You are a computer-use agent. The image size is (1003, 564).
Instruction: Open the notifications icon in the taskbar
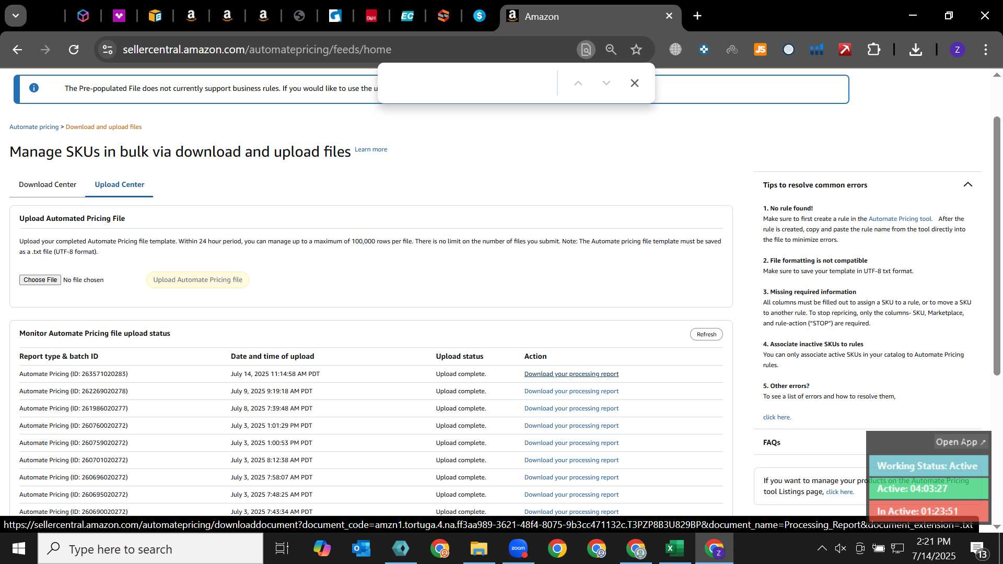978,549
